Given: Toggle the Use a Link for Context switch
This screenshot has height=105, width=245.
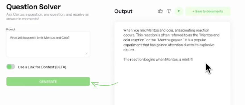Looking at the screenshot, I should 11,67.
